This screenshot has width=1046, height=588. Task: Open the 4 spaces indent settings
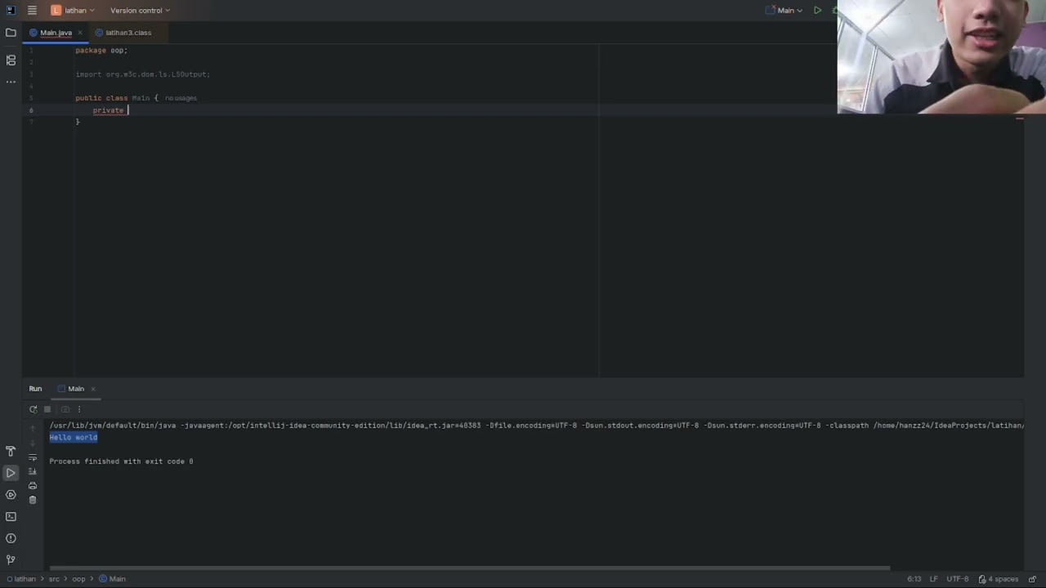[x=999, y=579]
